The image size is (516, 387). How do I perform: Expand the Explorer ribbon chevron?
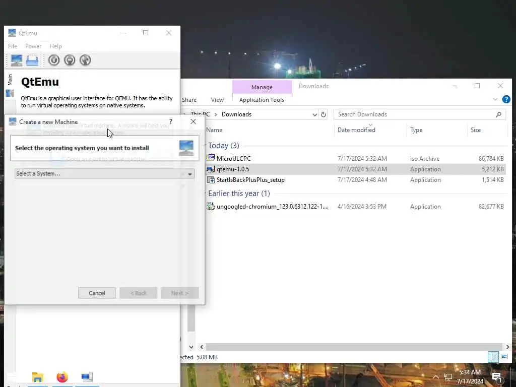pos(495,99)
